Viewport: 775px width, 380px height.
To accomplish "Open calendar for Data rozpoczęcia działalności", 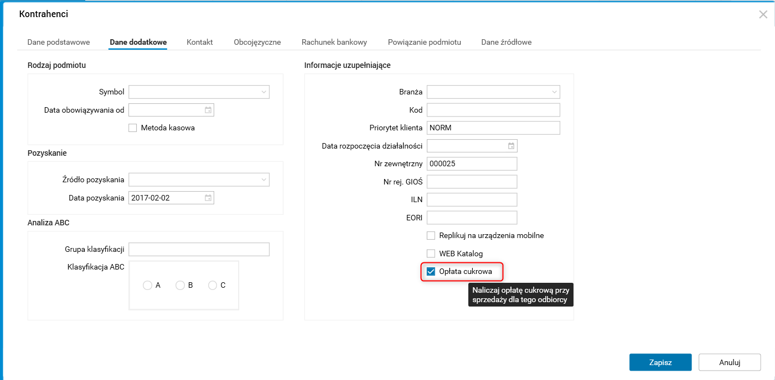I will 512,146.
